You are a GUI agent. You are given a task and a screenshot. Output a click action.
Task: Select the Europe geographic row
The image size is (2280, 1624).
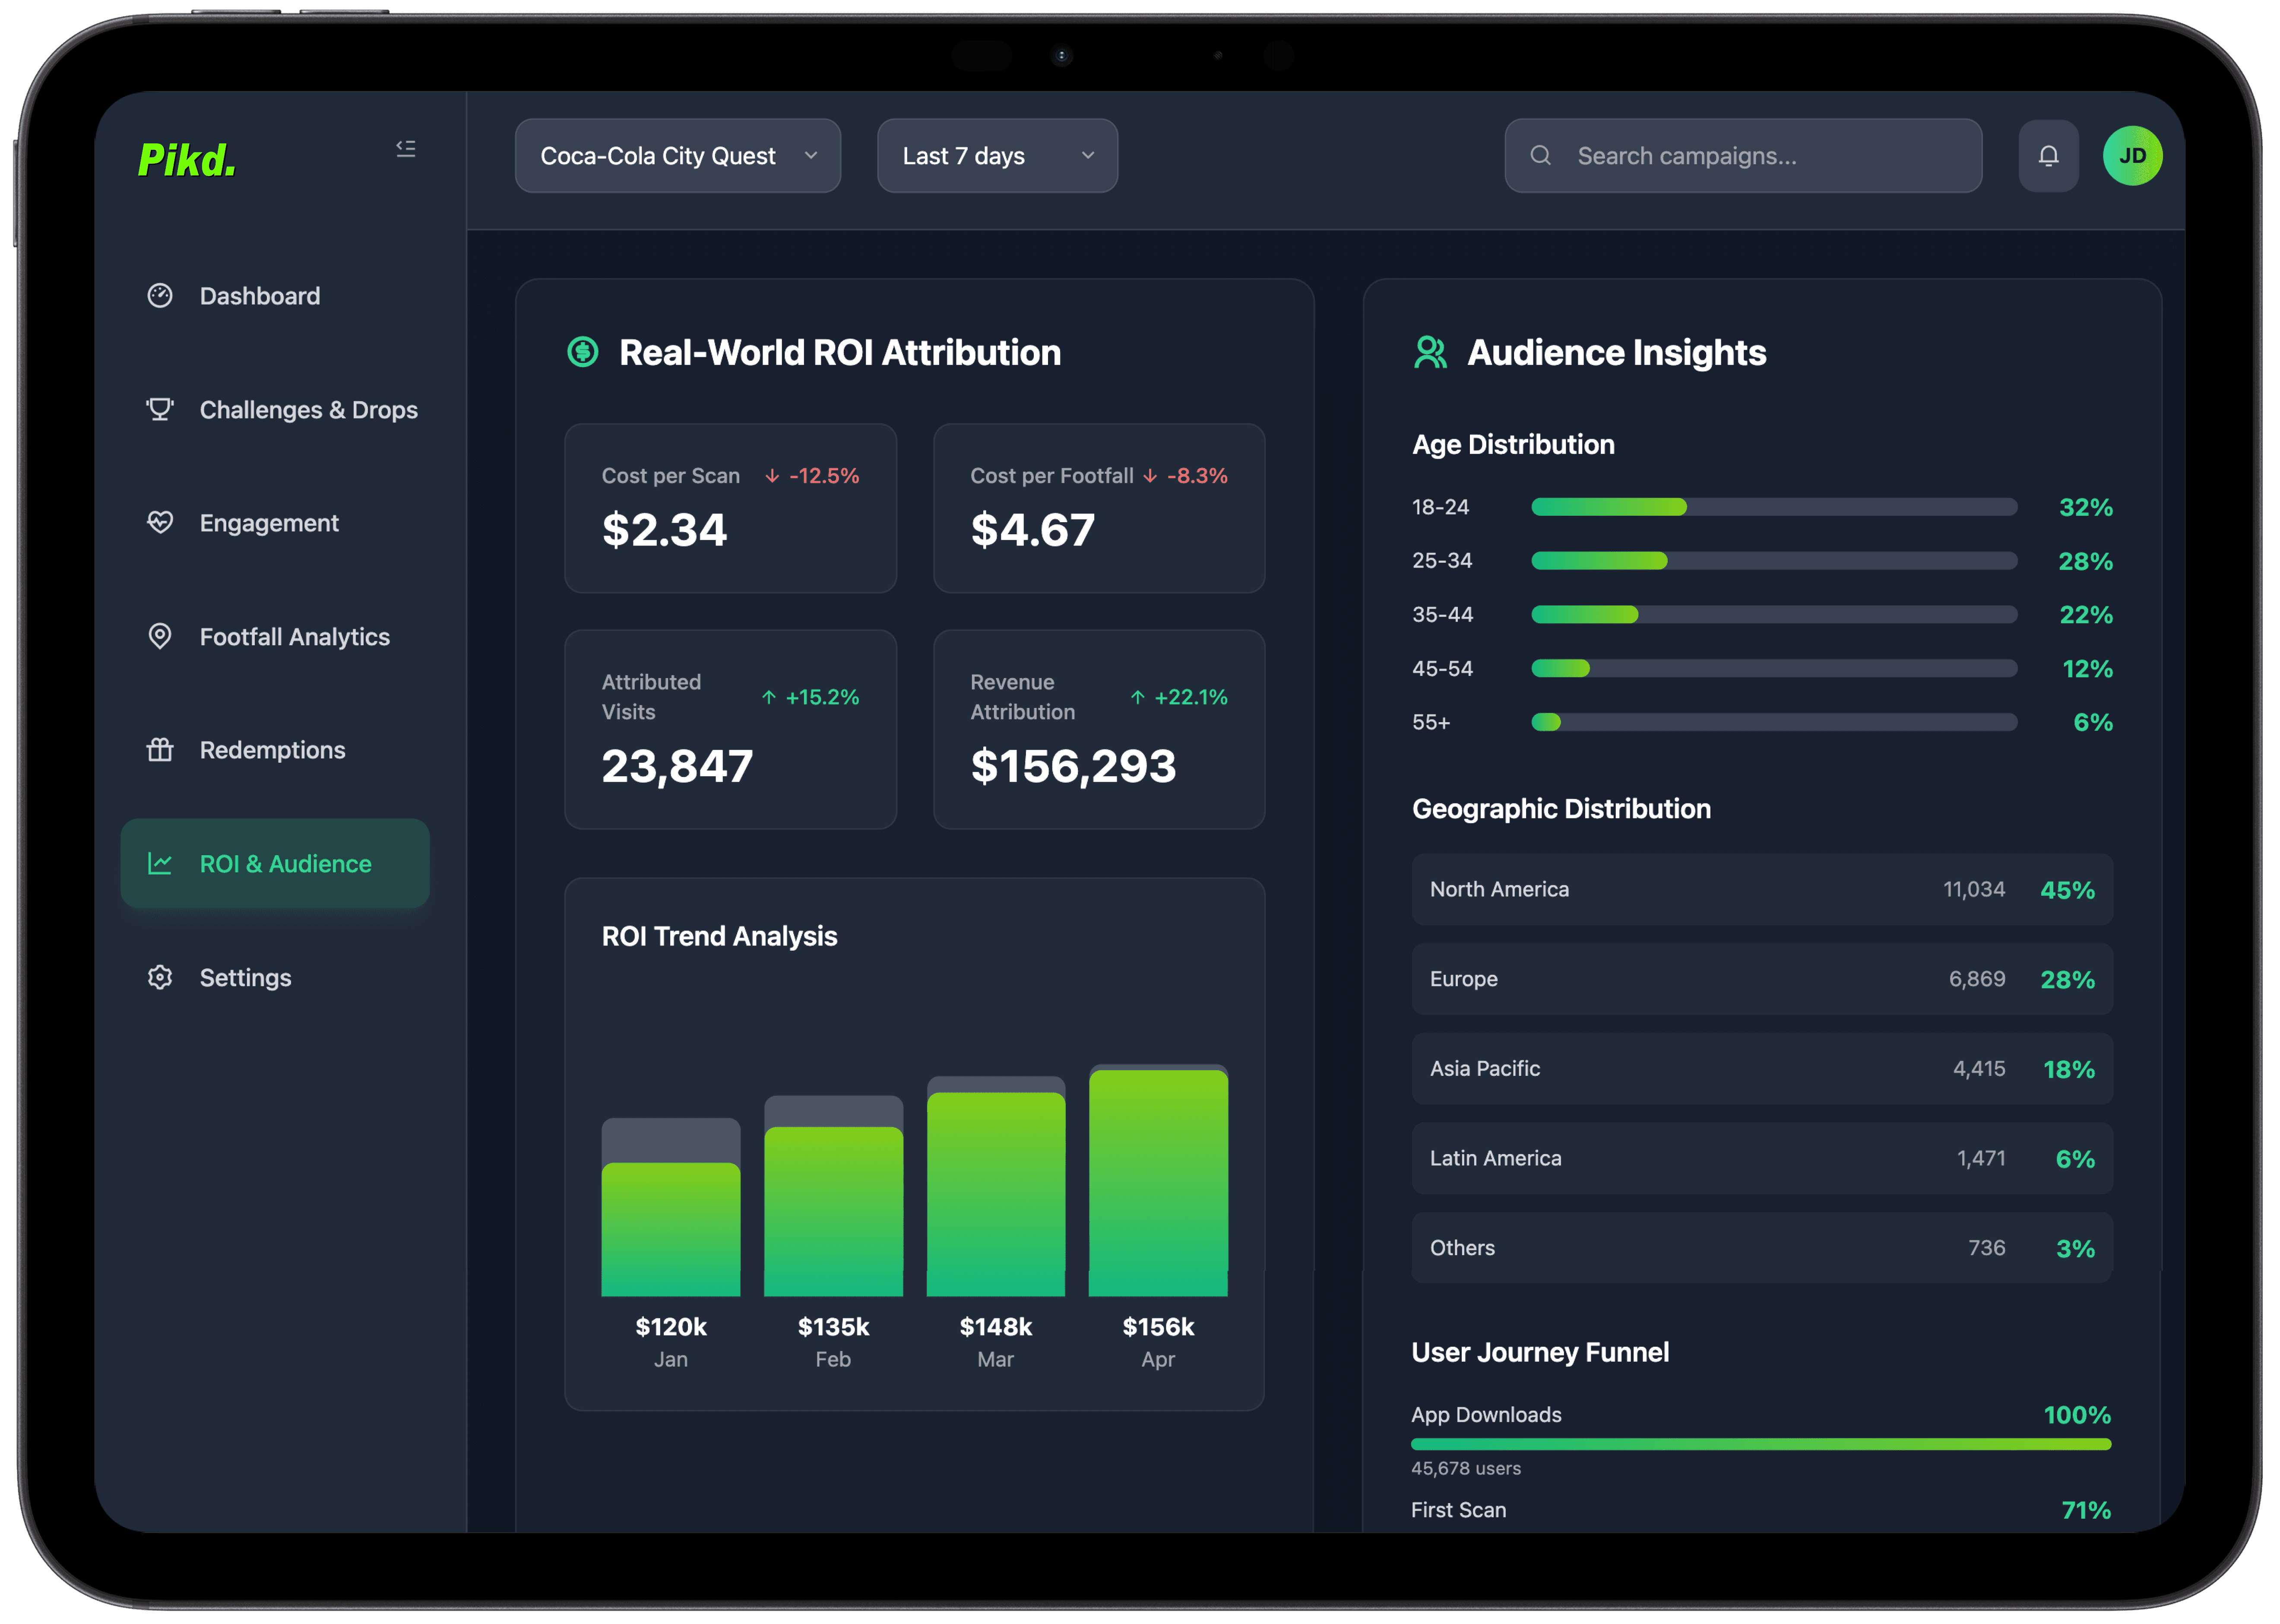pyautogui.click(x=1761, y=979)
